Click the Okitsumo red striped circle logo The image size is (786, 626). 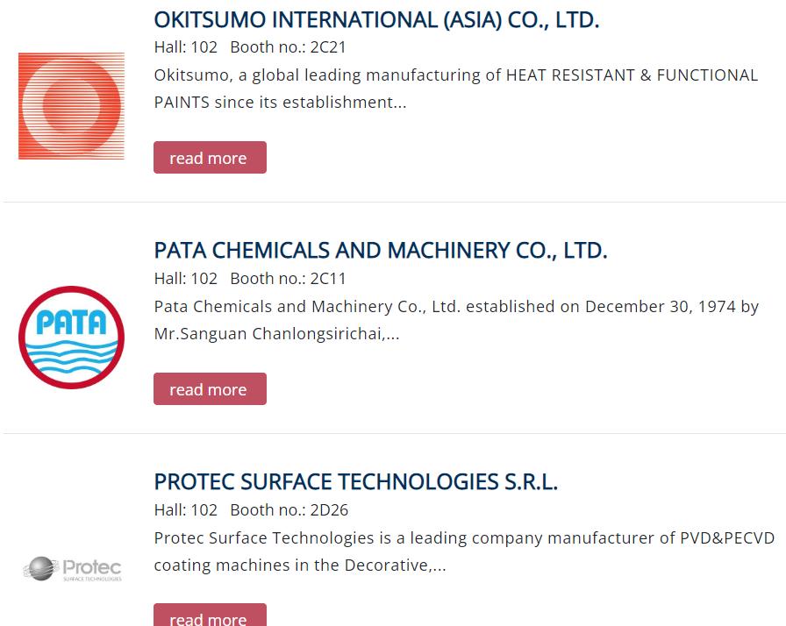tap(71, 106)
